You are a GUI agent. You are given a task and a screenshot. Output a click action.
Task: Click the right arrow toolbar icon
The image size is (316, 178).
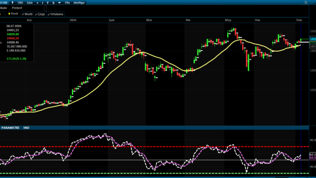coord(59,3)
